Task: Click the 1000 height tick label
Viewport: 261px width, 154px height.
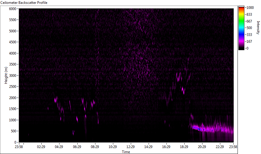Action: click(x=13, y=120)
